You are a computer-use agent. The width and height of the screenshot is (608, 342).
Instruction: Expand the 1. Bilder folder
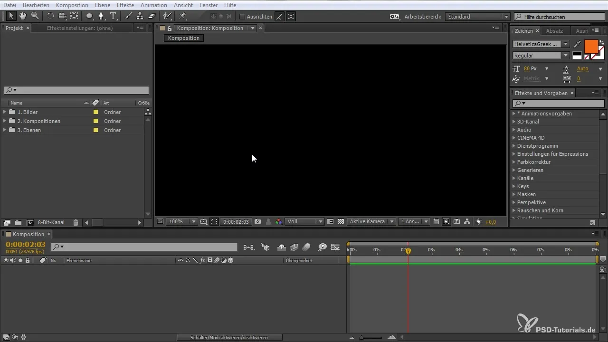[x=5, y=112]
